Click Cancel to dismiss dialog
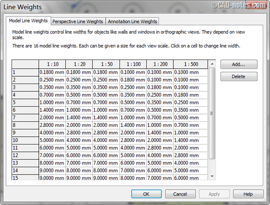This screenshot has width=270, height=205. click(180, 194)
